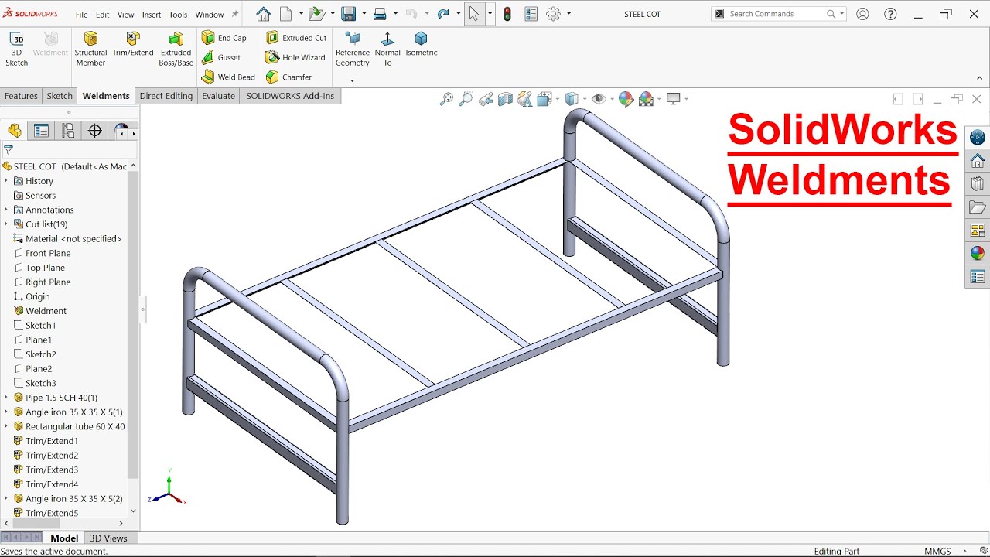This screenshot has height=557, width=990.
Task: Open the PropertyManager panel tab
Action: pyautogui.click(x=41, y=131)
